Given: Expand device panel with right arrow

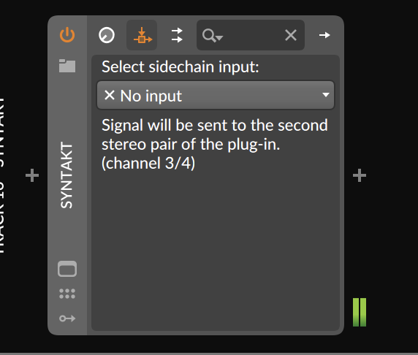Looking at the screenshot, I should (x=324, y=35).
